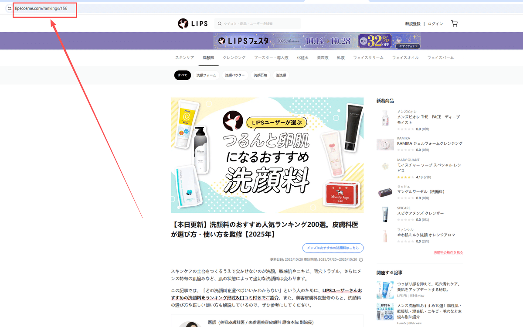Screen dimensions: 523x327
Task: Click inside the product search input field
Action: [x=257, y=24]
